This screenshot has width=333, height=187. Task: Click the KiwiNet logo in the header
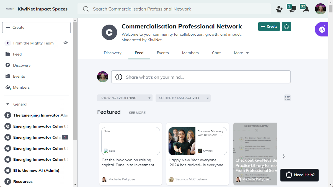(10, 9)
